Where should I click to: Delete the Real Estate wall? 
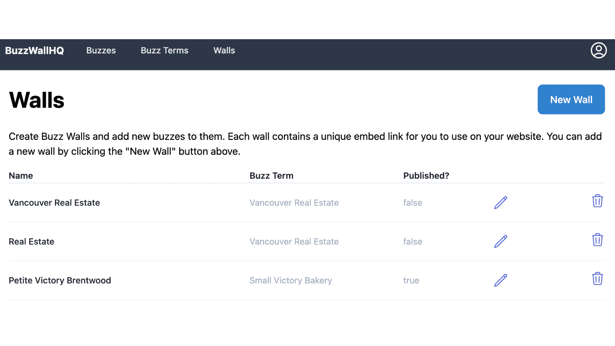point(597,240)
